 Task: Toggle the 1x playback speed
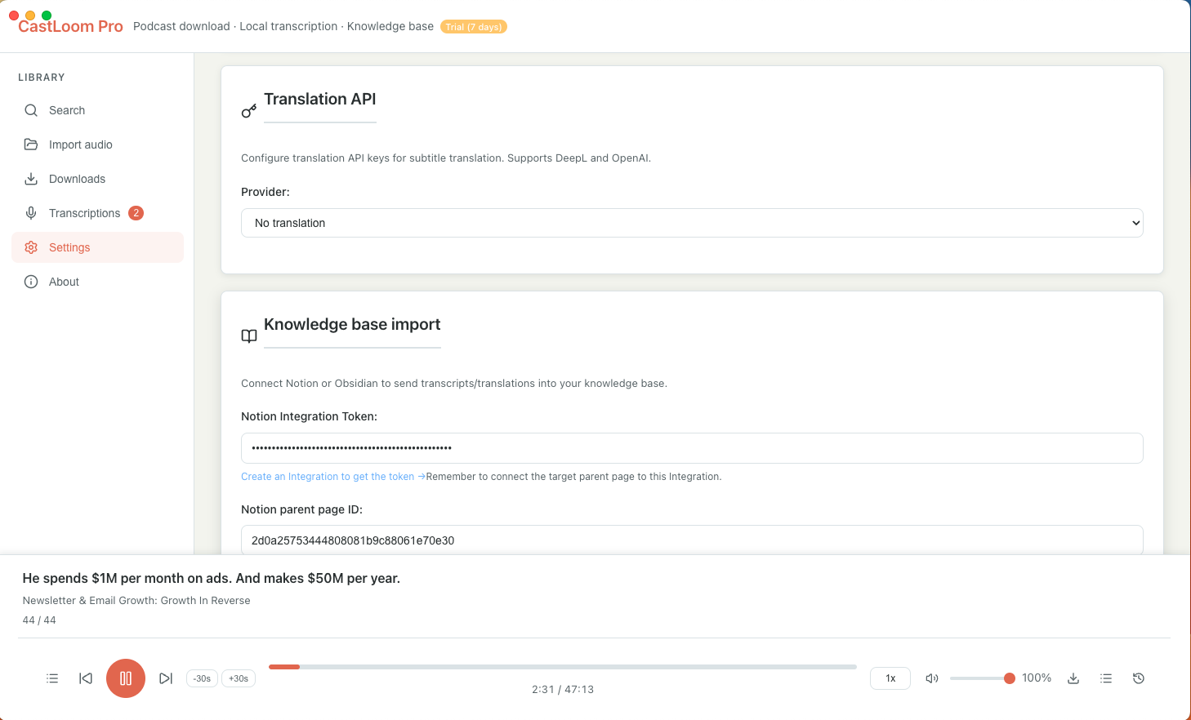click(890, 678)
